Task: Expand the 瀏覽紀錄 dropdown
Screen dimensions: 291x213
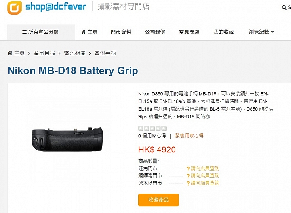Action: point(261,32)
